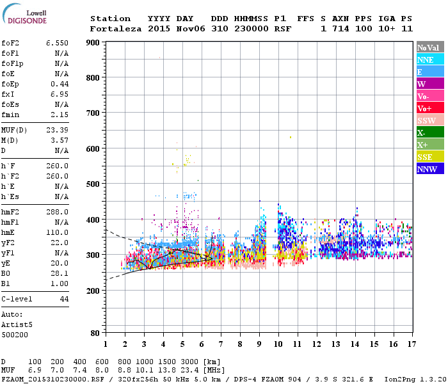Click the Ion2Png 1.3.20 version text
This screenshot has height=384, width=448.
pyautogui.click(x=415, y=380)
